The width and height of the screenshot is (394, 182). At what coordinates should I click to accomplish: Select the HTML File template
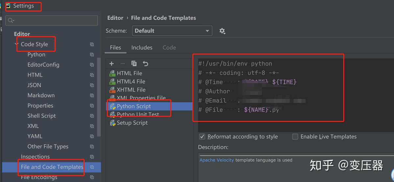(129, 73)
